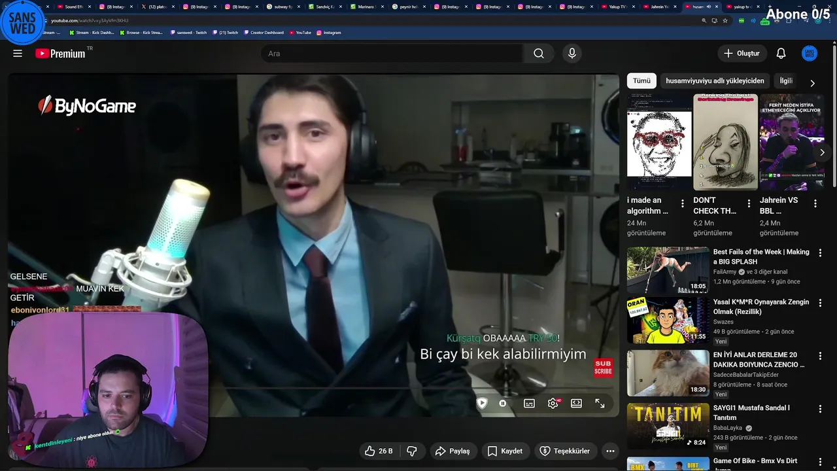Open more actions (three dots) below video
The width and height of the screenshot is (837, 471).
pyautogui.click(x=610, y=451)
